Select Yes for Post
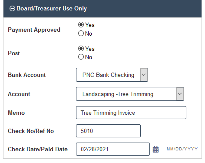The width and height of the screenshot is (205, 163). pyautogui.click(x=81, y=49)
